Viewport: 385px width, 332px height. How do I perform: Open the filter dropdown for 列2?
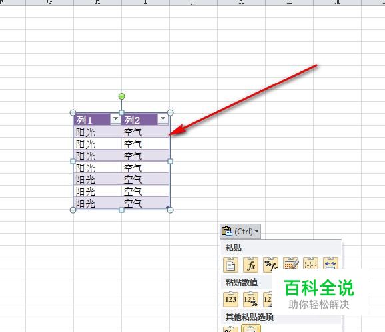click(163, 118)
